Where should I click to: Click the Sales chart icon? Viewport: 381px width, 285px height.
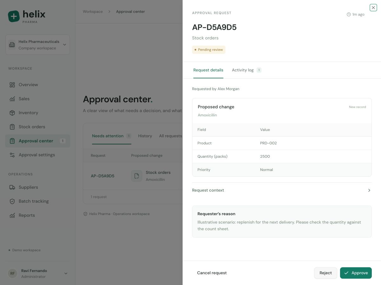[x=12, y=99]
